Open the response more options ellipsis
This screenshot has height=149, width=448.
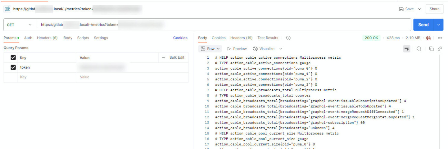click(440, 38)
